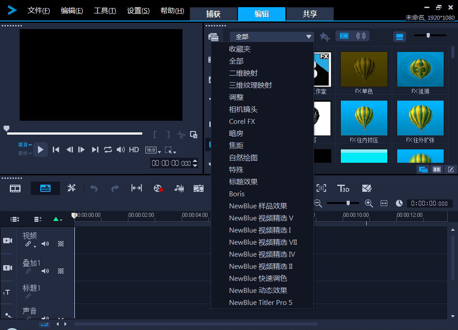Fit project in timeline window icon
Viewport: 458px width, 330px height.
[x=384, y=203]
